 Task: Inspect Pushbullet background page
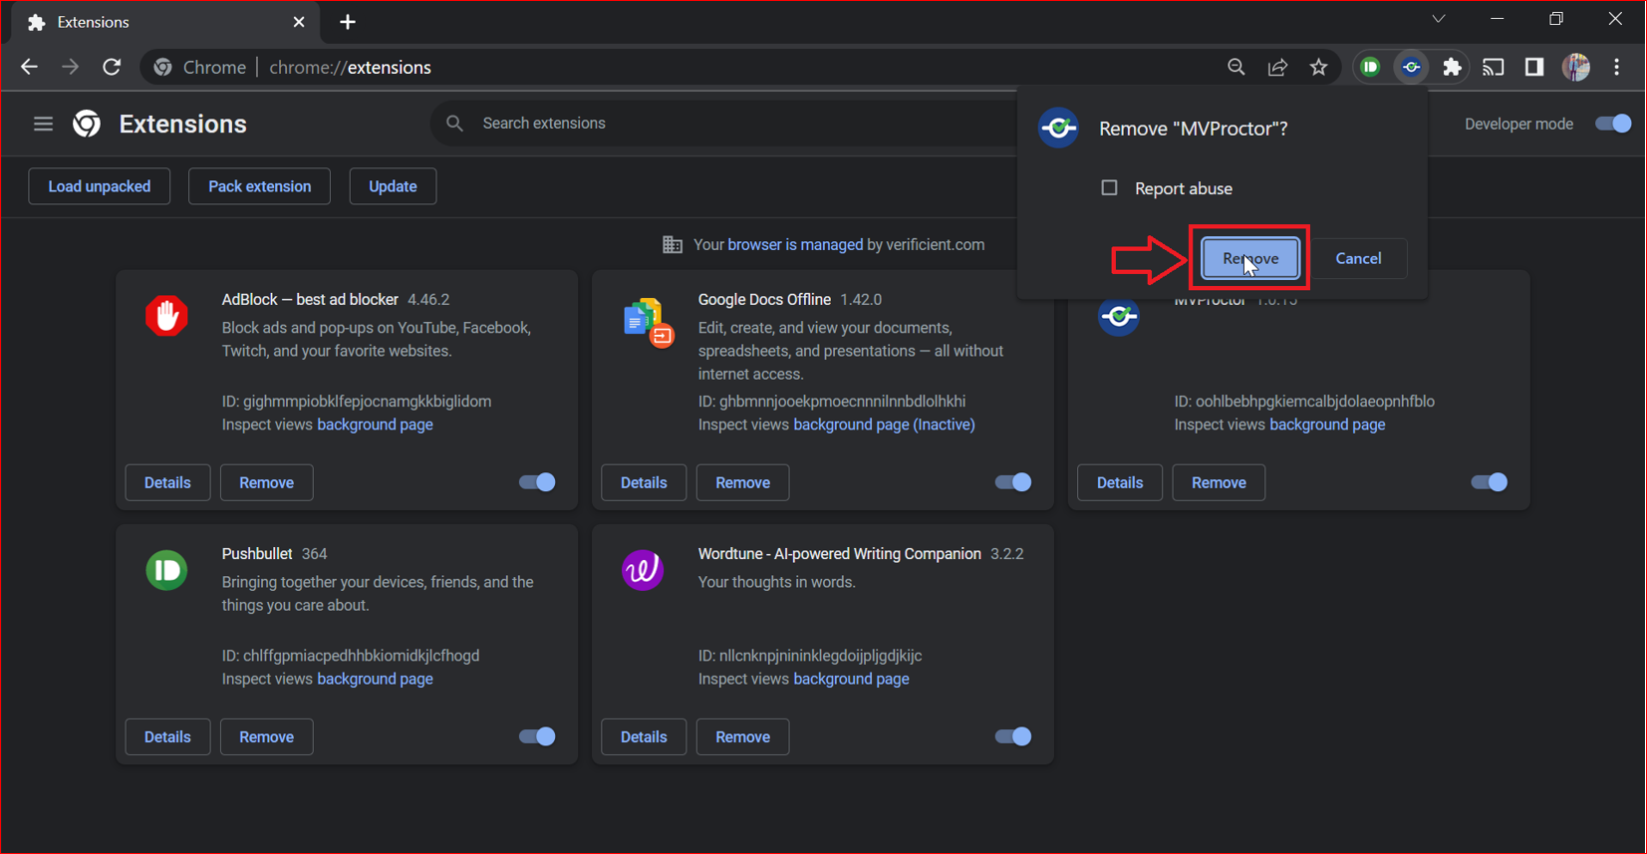[375, 679]
